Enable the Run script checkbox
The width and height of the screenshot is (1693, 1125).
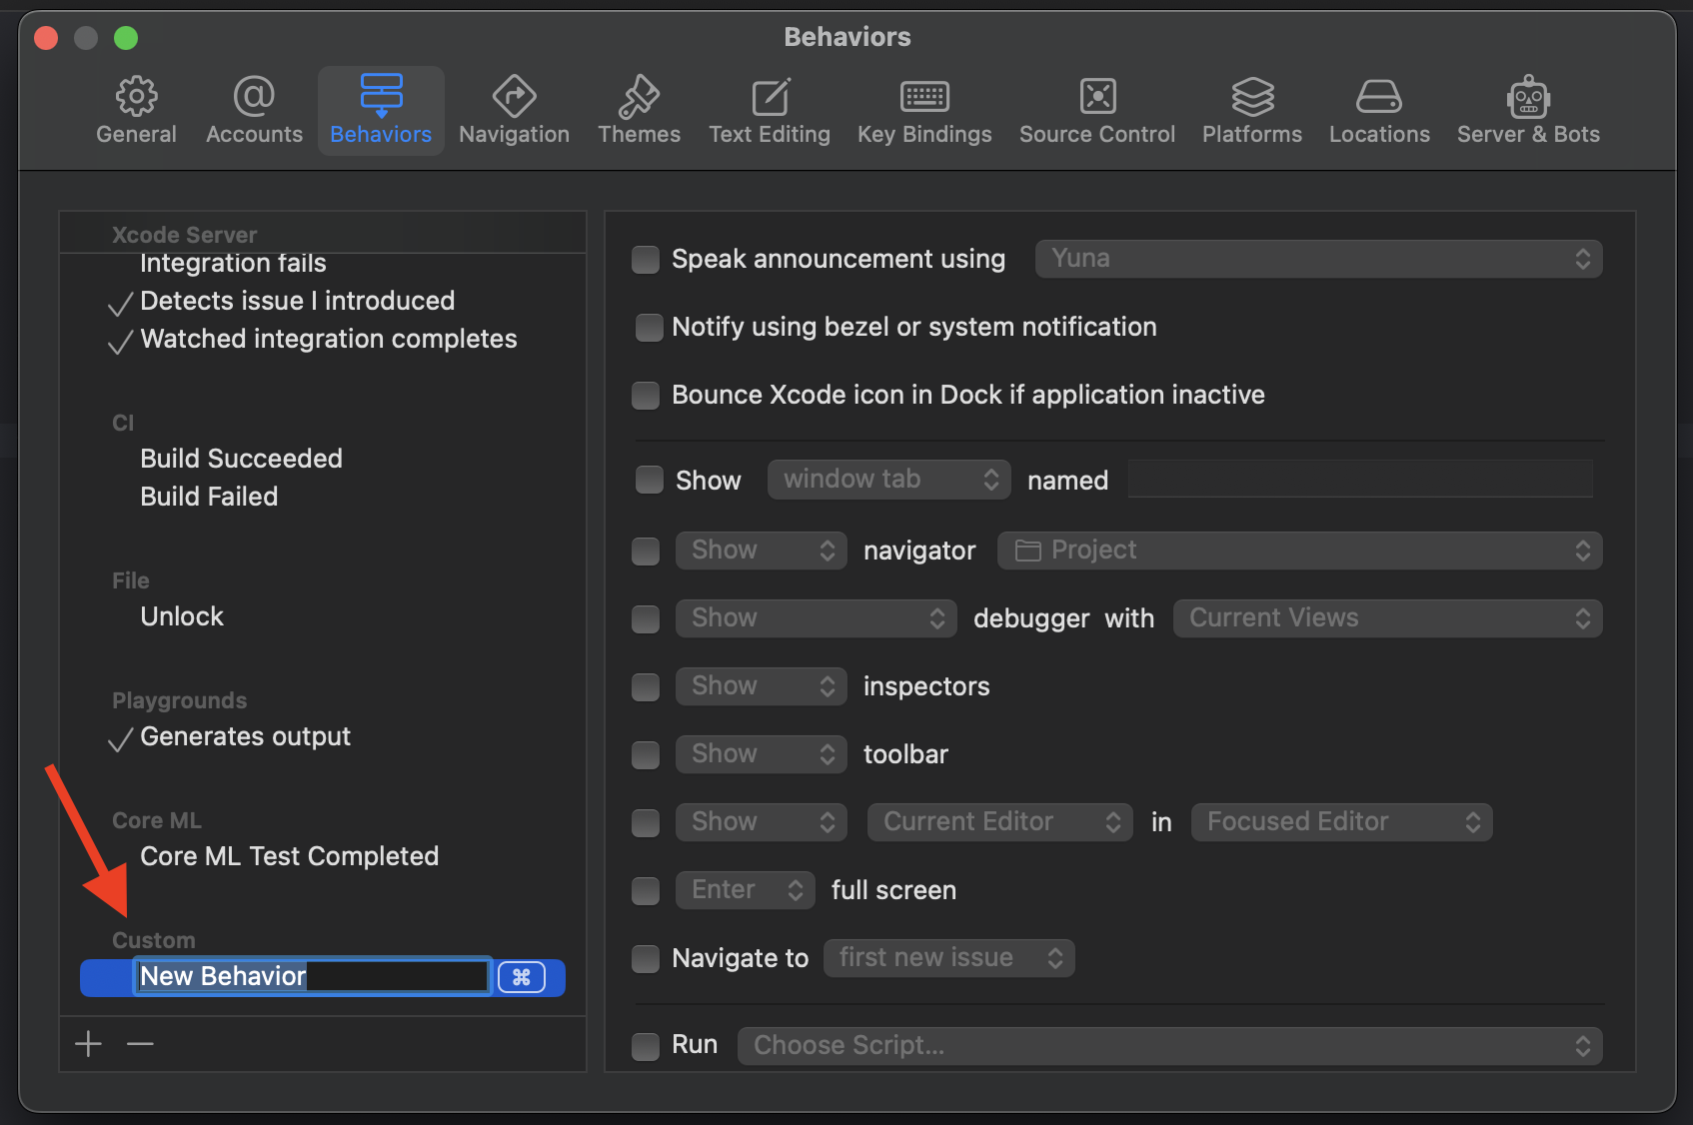tap(646, 1046)
